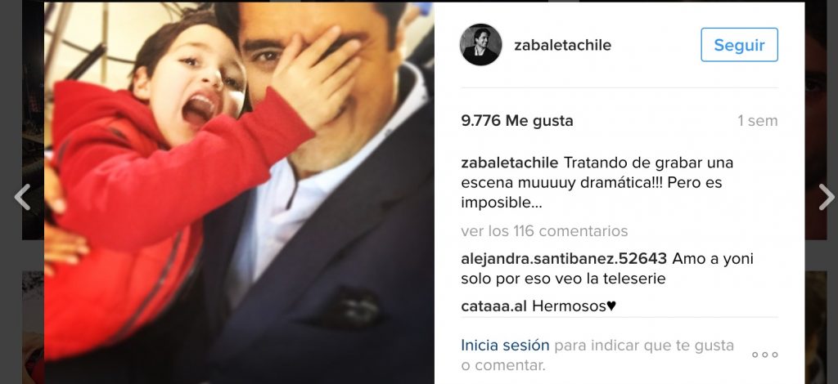Open the three-dot more options menu
This screenshot has height=384, width=838.
coord(765,355)
